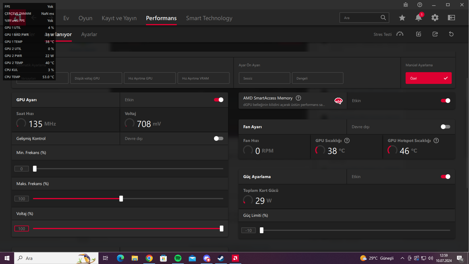The width and height of the screenshot is (469, 264).
Task: Click the AMD Software taskbar icon
Action: (235, 258)
